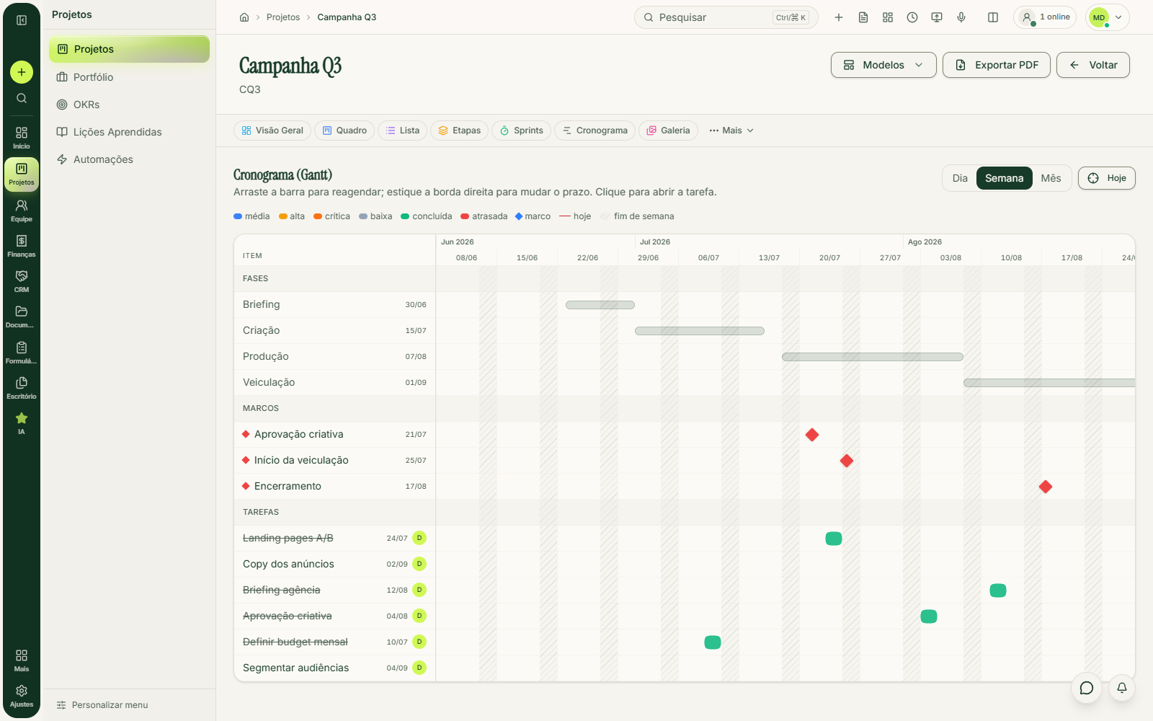Select Portfólio in sidebar menu
Viewport: 1153px width, 721px height.
tap(129, 77)
